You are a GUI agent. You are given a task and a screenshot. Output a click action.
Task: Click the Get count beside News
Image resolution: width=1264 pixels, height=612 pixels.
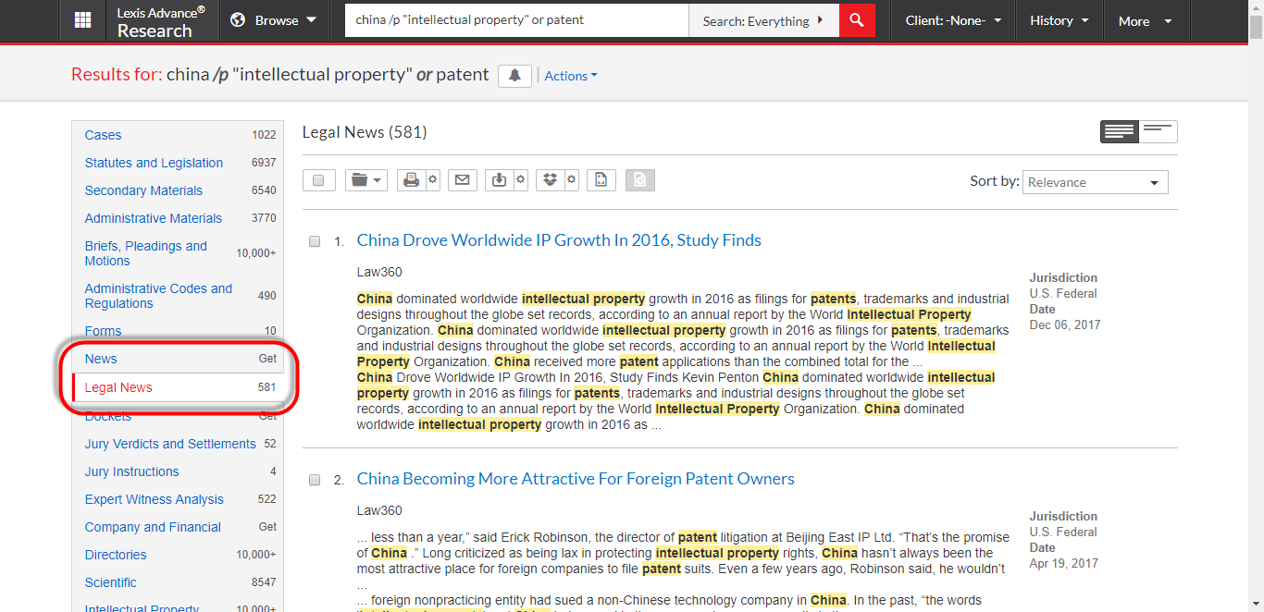[x=267, y=359]
